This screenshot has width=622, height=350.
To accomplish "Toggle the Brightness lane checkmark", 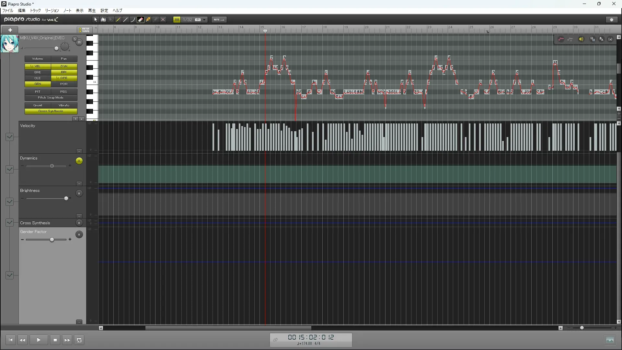I will [9, 202].
